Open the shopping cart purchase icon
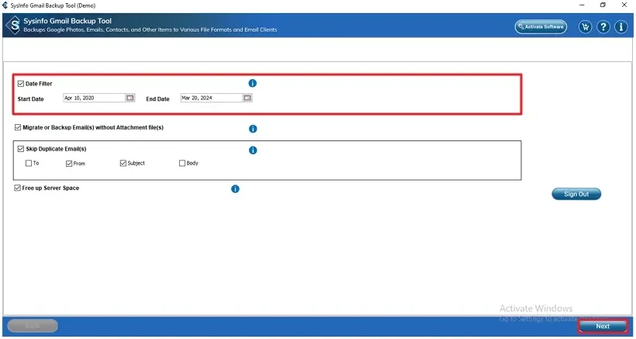Screen dimensions: 636x339 pos(585,27)
